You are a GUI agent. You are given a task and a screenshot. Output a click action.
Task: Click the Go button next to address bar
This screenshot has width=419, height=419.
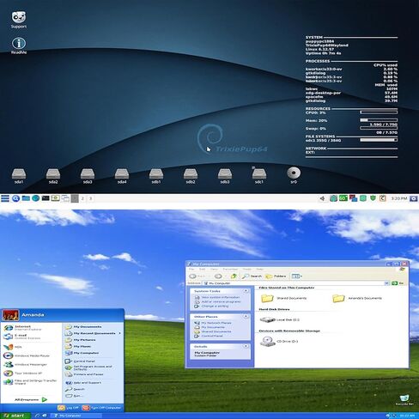pyautogui.click(x=398, y=283)
